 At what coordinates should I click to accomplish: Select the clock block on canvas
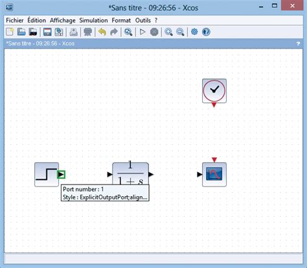coord(214,91)
